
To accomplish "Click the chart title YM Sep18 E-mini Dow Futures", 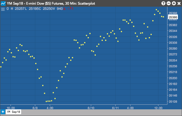I will [51, 3].
